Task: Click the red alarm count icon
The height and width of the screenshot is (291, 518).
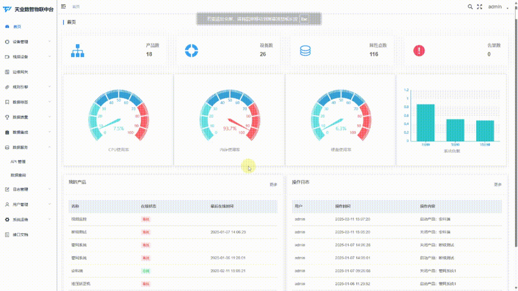Action: point(419,50)
